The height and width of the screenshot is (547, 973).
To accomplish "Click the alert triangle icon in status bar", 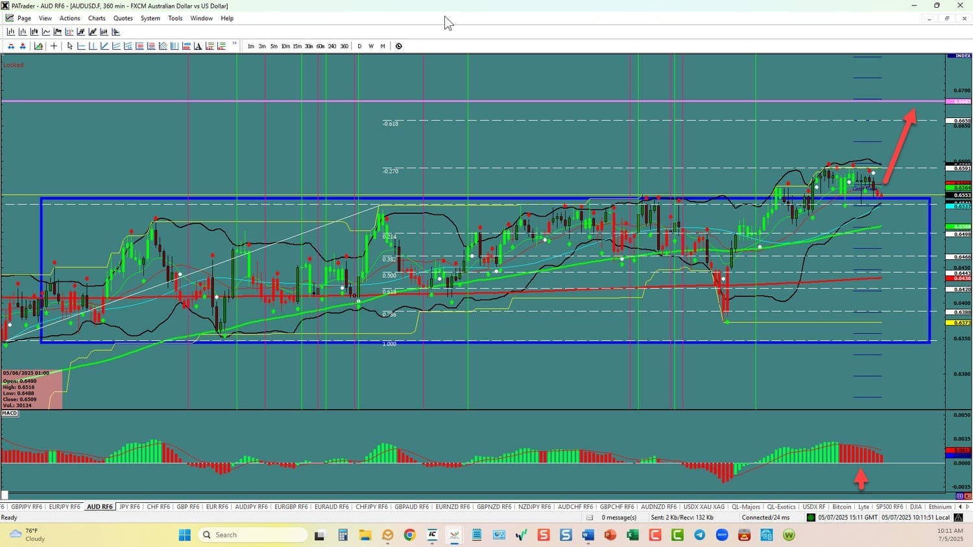I will pyautogui.click(x=958, y=517).
